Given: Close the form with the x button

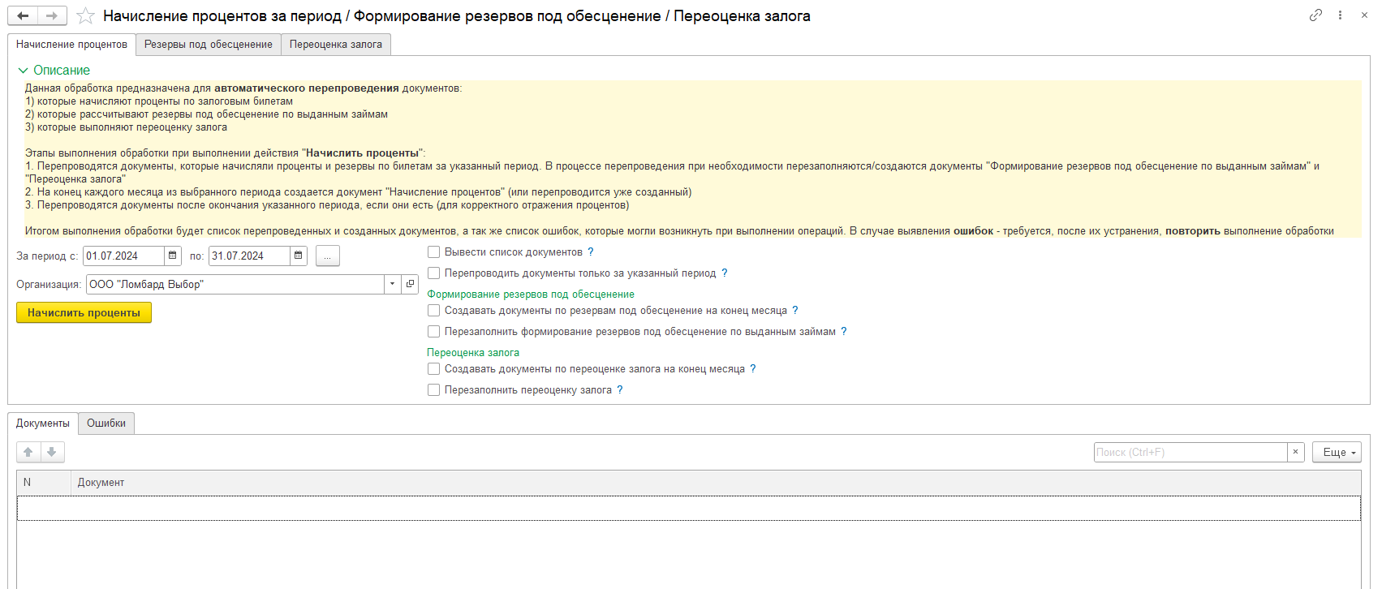Looking at the screenshot, I should pyautogui.click(x=1364, y=15).
